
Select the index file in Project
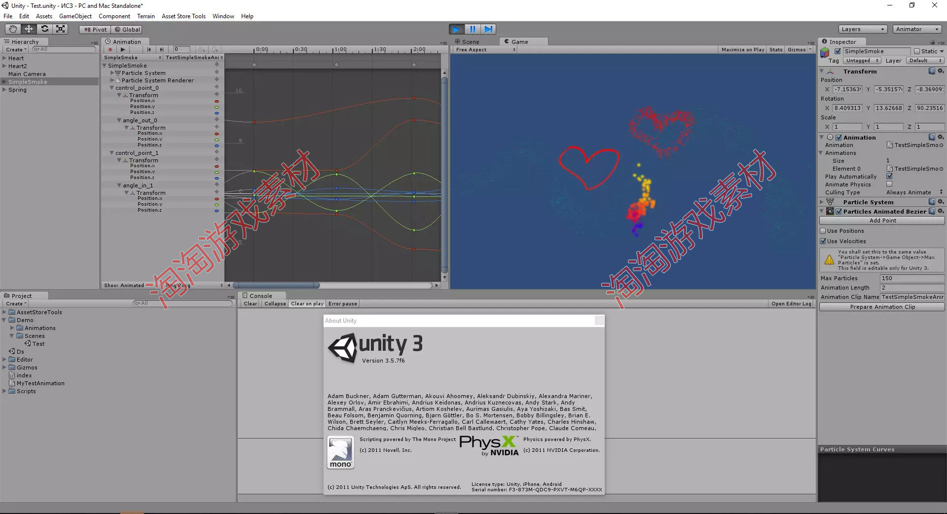pos(20,375)
